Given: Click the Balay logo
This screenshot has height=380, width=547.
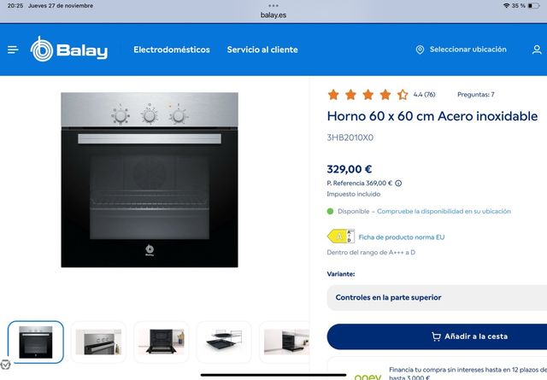Looking at the screenshot, I should [x=69, y=50].
